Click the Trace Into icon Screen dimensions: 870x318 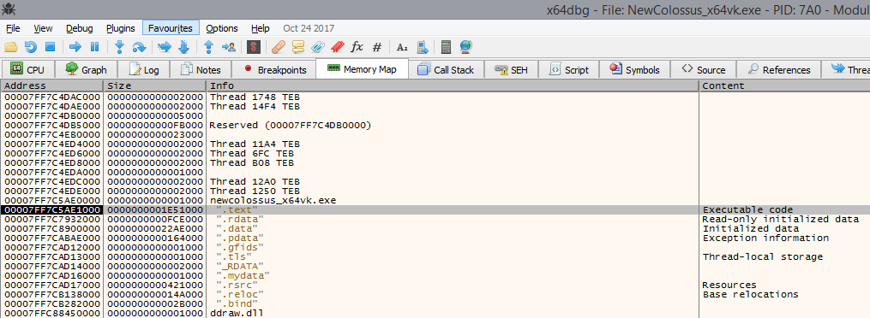click(x=165, y=47)
